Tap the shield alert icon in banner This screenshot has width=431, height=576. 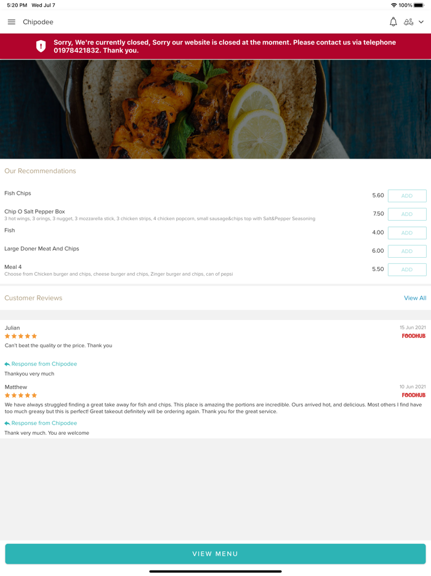[41, 46]
